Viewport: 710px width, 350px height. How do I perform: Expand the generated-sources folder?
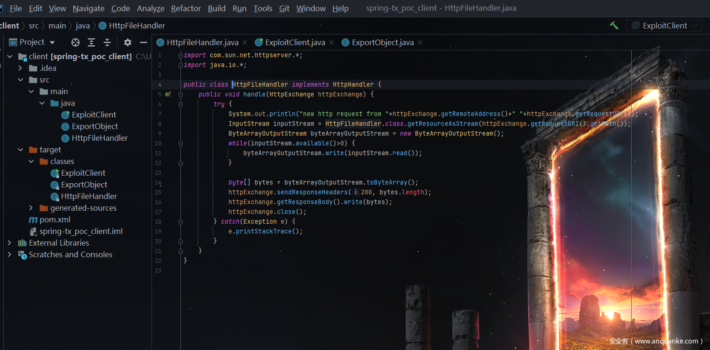(31, 208)
